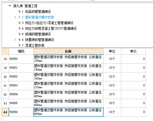Click the name cell with 公称直径 600mm
The height and width of the screenshot is (121, 153).
click(68, 103)
